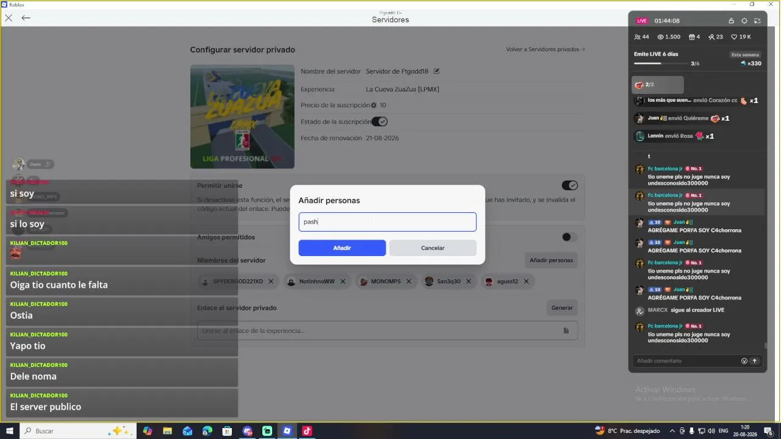Click the Emite LIVE progress bar

[661, 63]
